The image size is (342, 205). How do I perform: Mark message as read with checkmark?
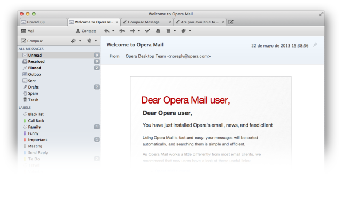click(x=147, y=31)
